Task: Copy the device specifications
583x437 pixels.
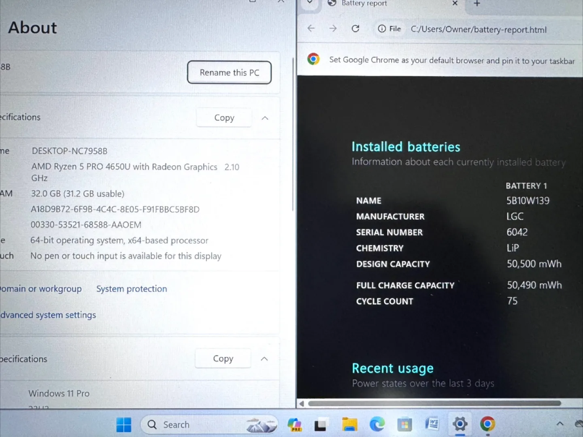Action: [224, 117]
